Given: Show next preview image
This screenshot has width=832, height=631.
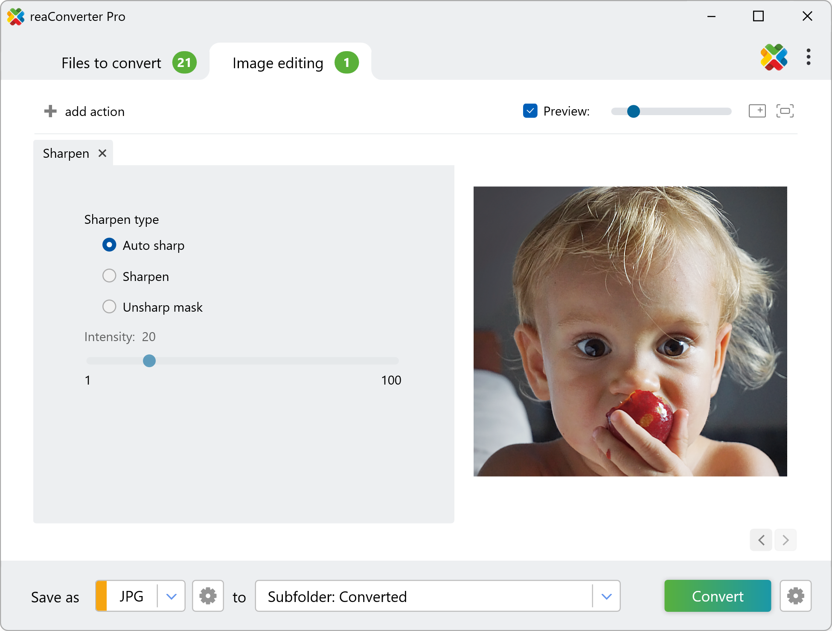Looking at the screenshot, I should (785, 540).
